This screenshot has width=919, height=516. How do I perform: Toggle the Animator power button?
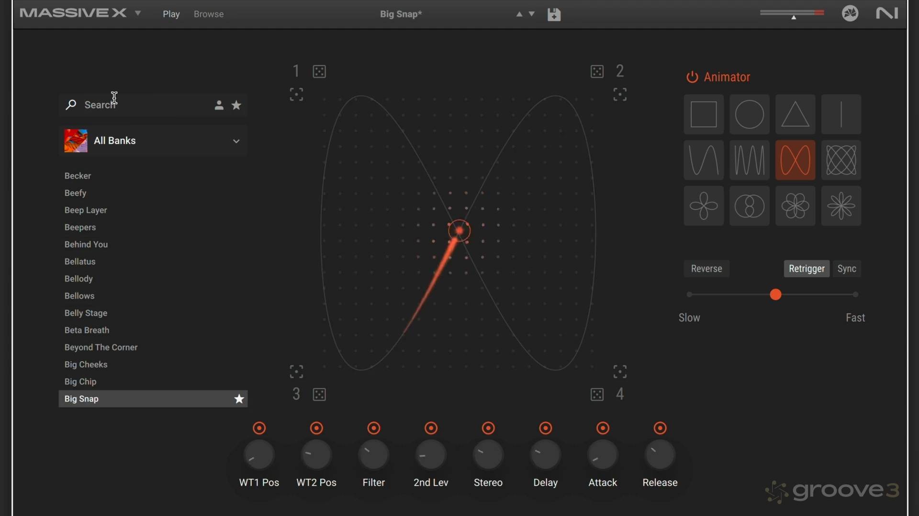(692, 77)
